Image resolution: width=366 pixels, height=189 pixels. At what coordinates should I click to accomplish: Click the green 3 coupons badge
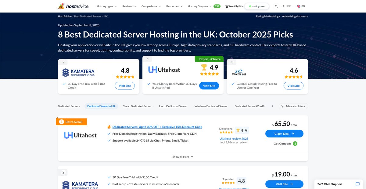pos(295,144)
